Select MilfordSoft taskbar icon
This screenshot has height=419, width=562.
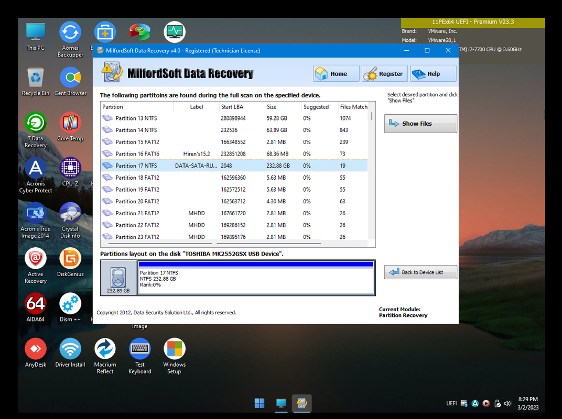click(302, 403)
